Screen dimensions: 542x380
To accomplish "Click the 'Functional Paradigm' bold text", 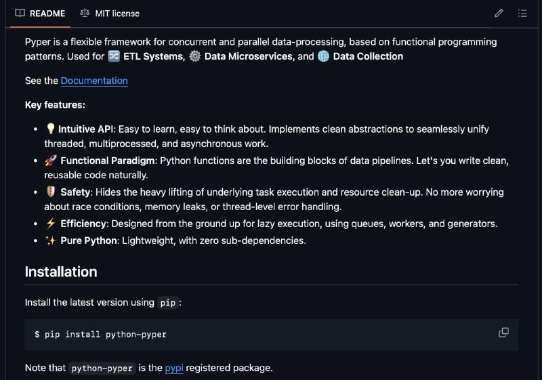I will click(x=108, y=161).
